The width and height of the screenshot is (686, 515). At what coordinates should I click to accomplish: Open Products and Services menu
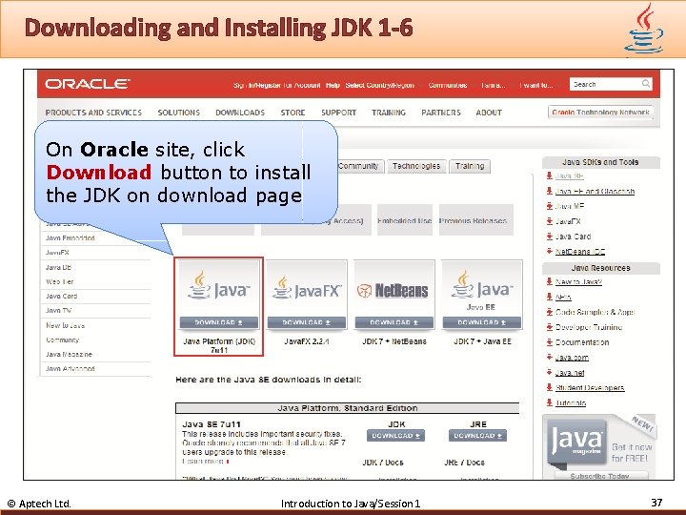(93, 113)
